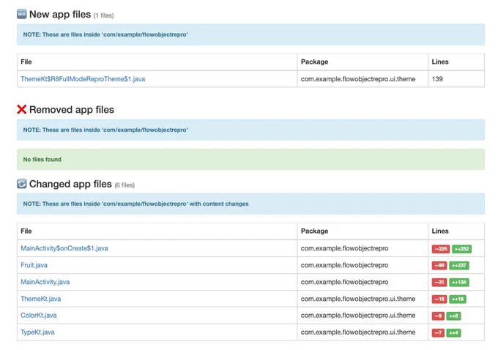Open ThemeKt$R8FullModeReproTheme$1.java file link

[83, 79]
